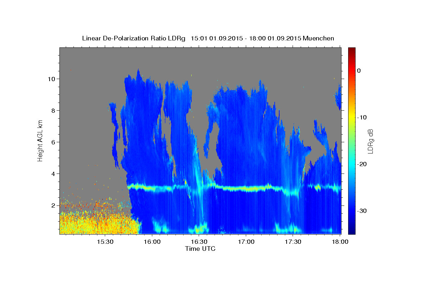
Task: Click the colorbar value label -20
Action: point(362,164)
